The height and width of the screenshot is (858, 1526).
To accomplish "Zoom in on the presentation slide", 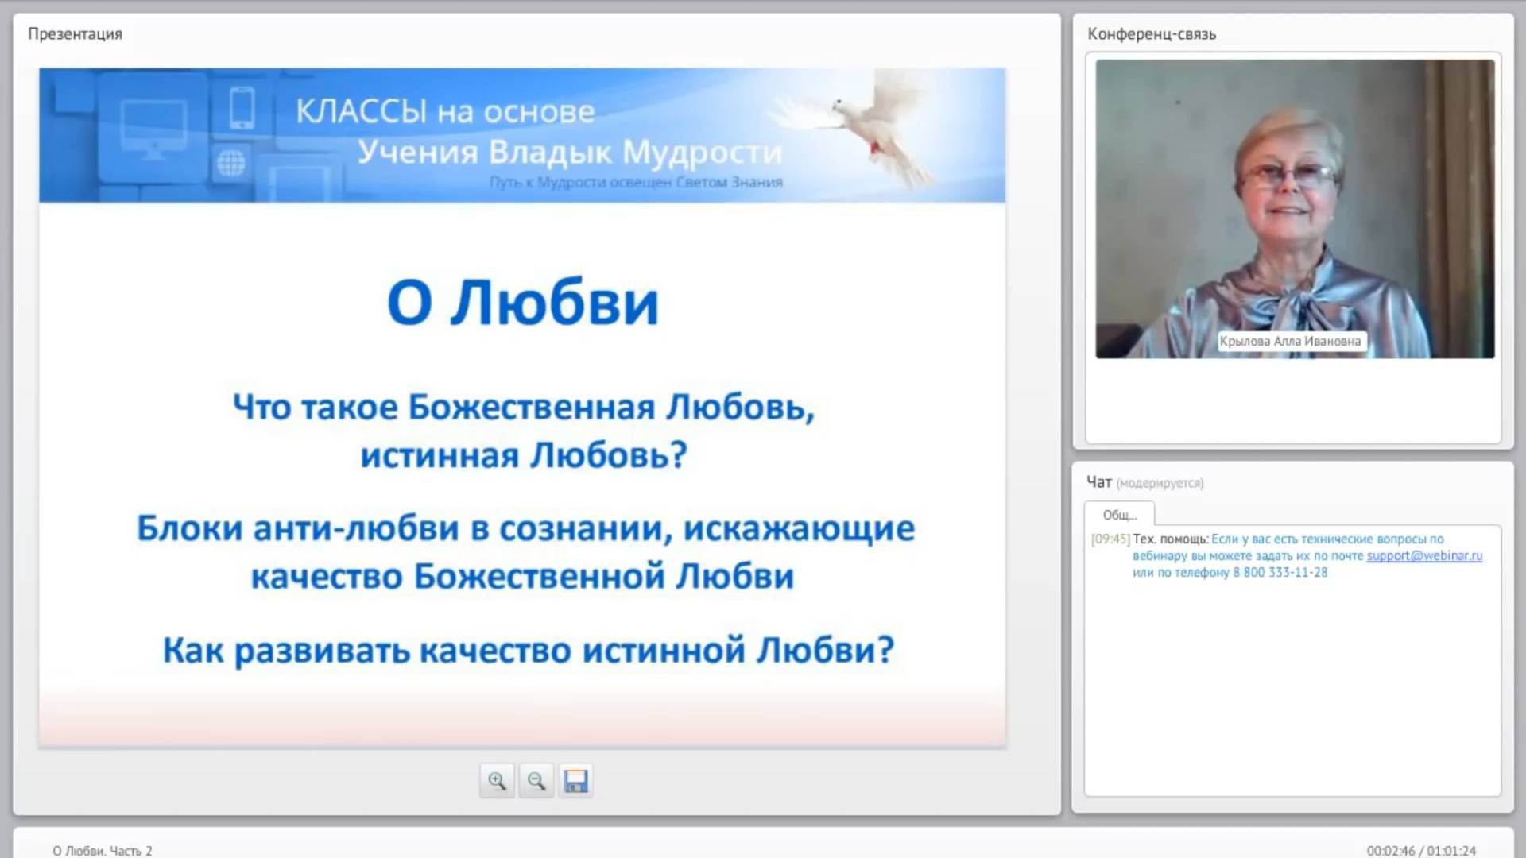I will (497, 781).
